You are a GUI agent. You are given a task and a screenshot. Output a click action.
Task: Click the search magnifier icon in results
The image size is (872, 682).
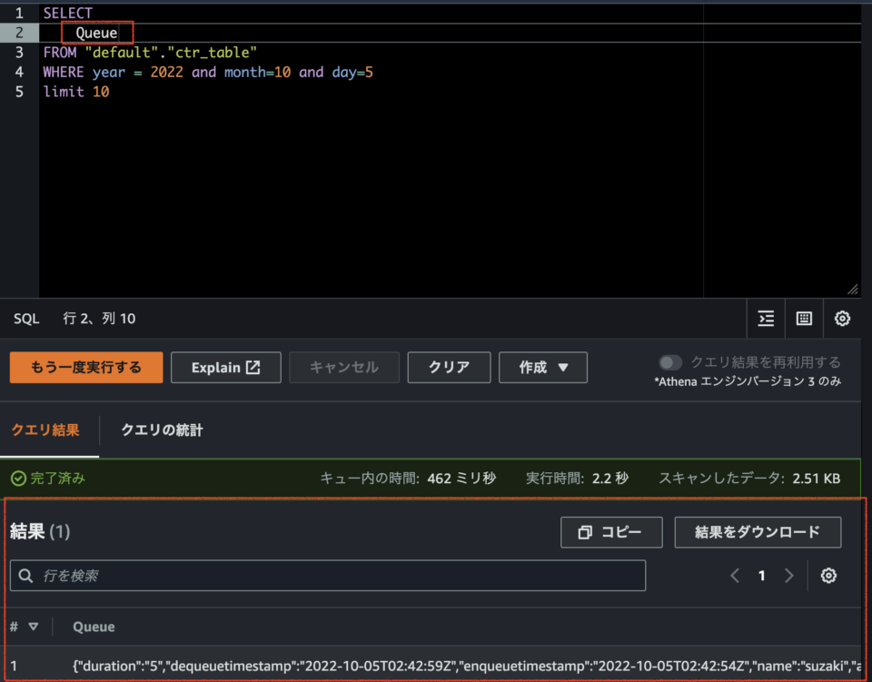pos(25,575)
